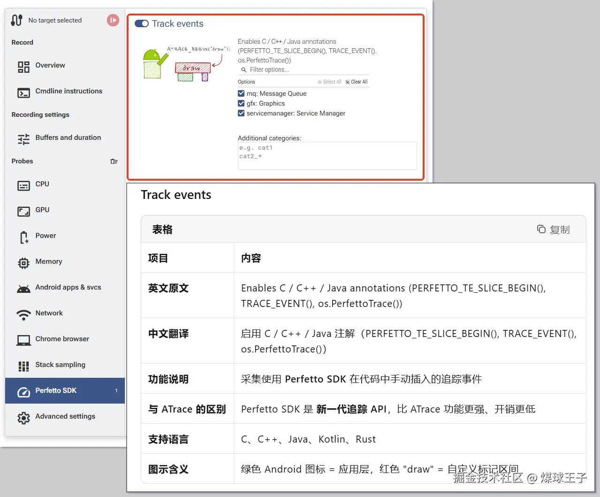Click Clear All options button
This screenshot has width=600, height=497.
pyautogui.click(x=357, y=82)
